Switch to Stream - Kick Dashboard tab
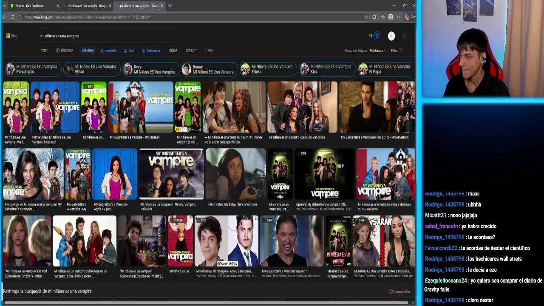Viewport: 544px width, 306px height. [34, 6]
